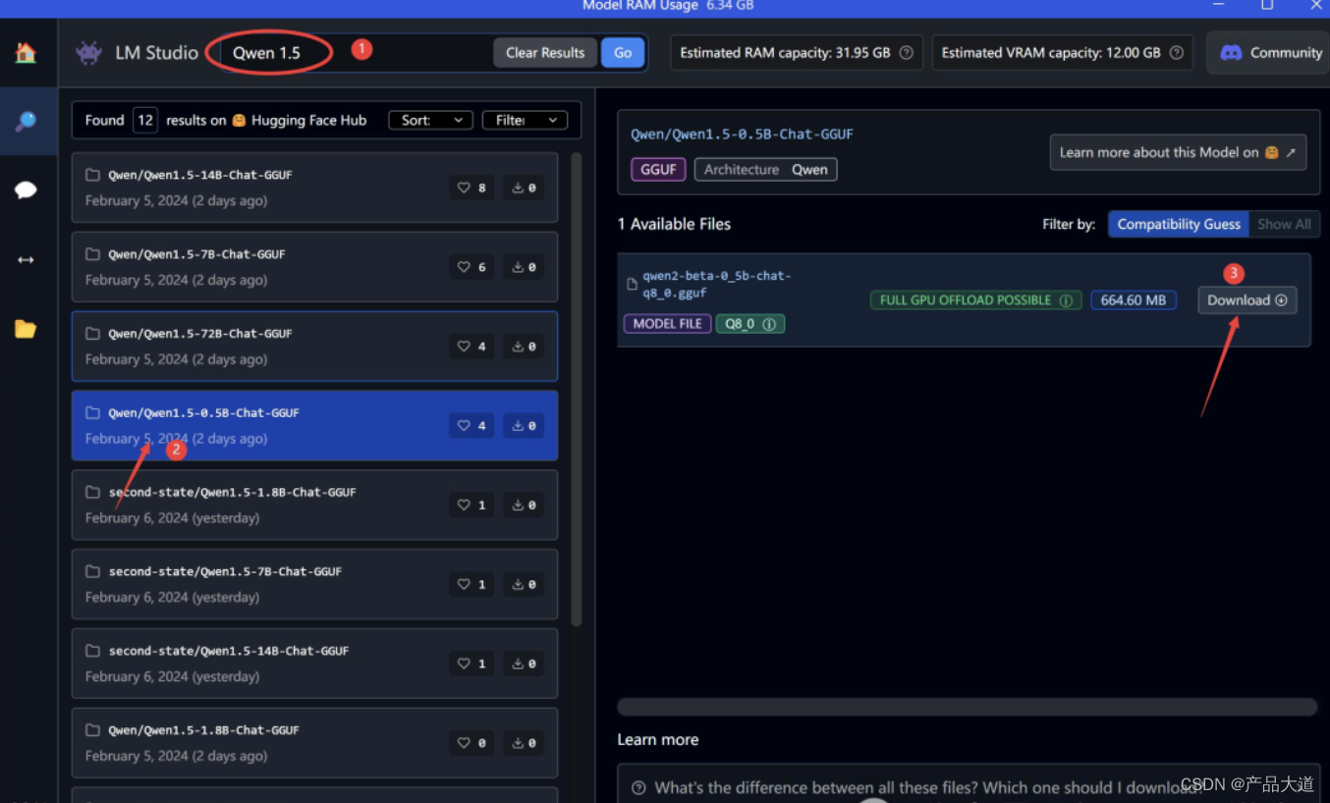The image size is (1330, 803).
Task: Click the file icon beside qwen2-beta-0_5b-chat gguf
Action: click(x=632, y=285)
